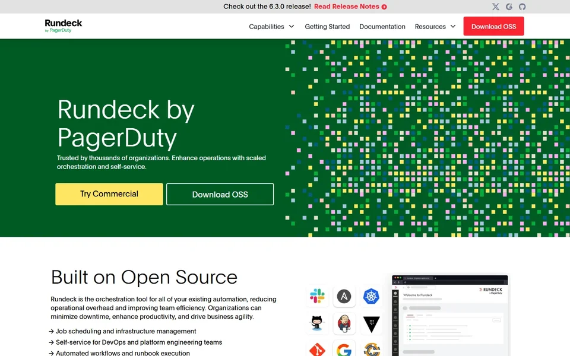Click the Slack integration logo
The height and width of the screenshot is (356, 570).
pos(317,296)
